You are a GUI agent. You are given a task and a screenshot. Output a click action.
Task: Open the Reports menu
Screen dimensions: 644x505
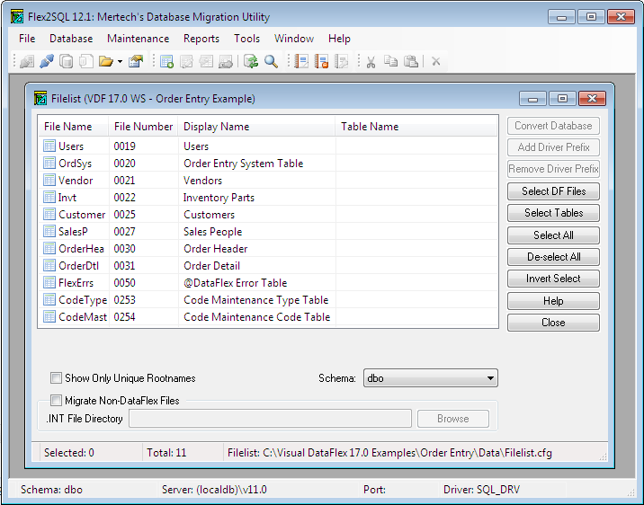(x=201, y=39)
